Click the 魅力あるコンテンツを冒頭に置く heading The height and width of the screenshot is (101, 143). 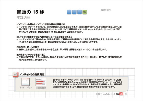click(31, 55)
